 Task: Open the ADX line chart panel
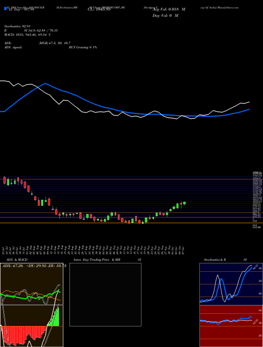[x=32, y=284]
